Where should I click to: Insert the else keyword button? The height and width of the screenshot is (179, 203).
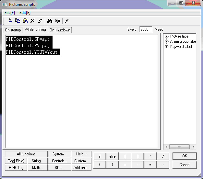[112, 156]
